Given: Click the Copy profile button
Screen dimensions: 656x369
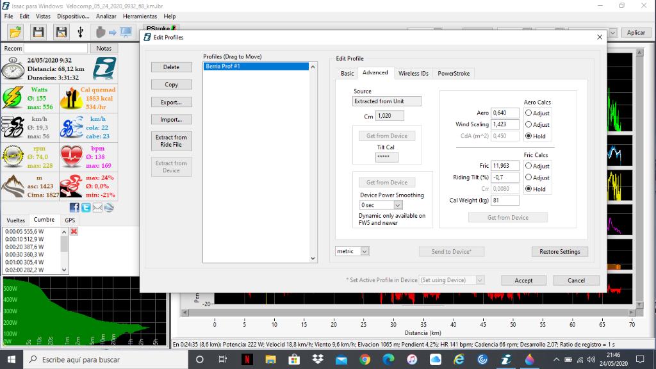Looking at the screenshot, I should pos(172,85).
